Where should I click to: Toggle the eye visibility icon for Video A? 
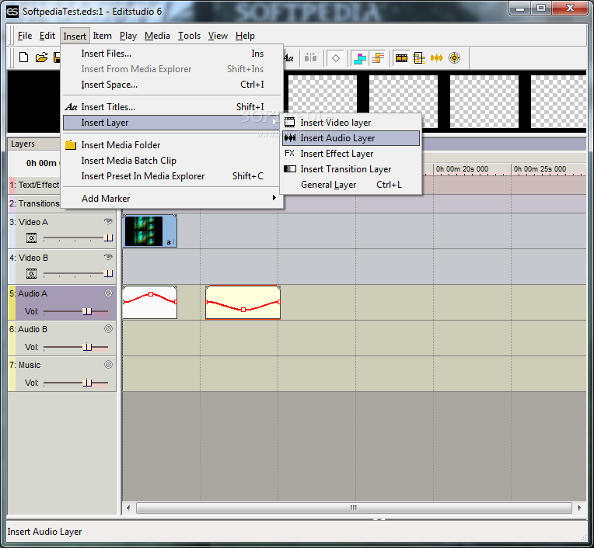108,222
